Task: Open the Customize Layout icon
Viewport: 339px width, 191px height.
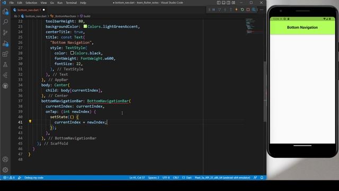Action: pos(233,3)
